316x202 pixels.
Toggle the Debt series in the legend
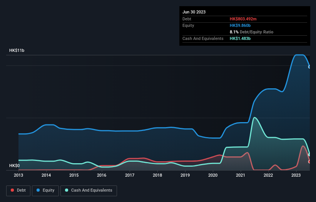[x=18, y=190]
